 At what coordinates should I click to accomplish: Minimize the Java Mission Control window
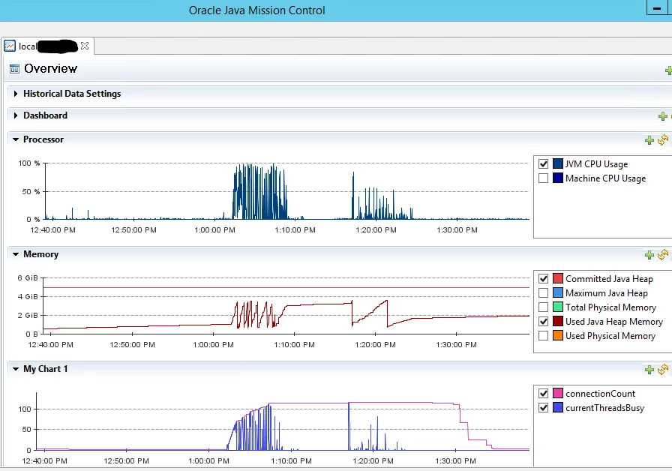pos(656,8)
